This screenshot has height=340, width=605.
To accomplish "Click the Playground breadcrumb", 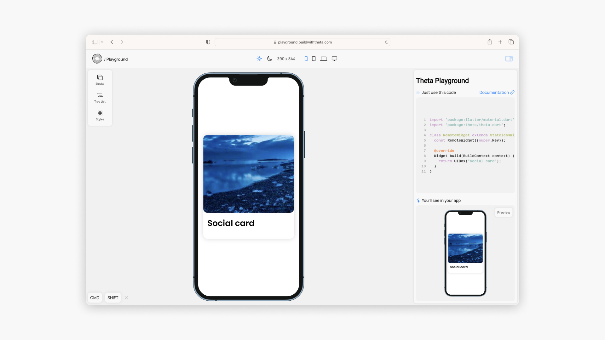I will click(117, 59).
